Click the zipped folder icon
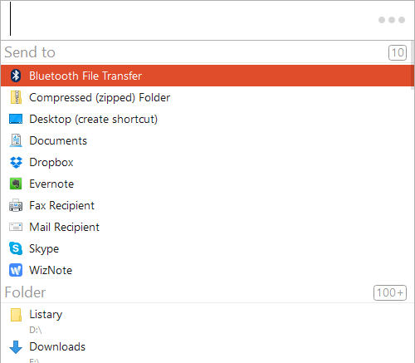The width and height of the screenshot is (415, 363). [16, 97]
